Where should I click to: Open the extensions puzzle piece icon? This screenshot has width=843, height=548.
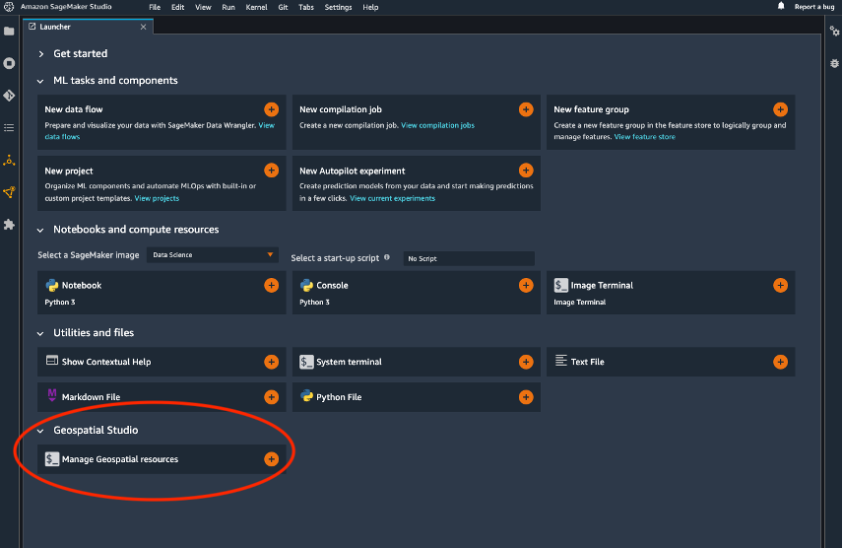click(x=9, y=225)
